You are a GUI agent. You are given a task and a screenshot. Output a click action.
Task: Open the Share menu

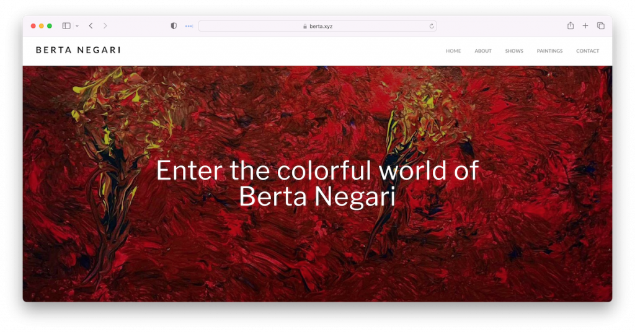(x=570, y=26)
